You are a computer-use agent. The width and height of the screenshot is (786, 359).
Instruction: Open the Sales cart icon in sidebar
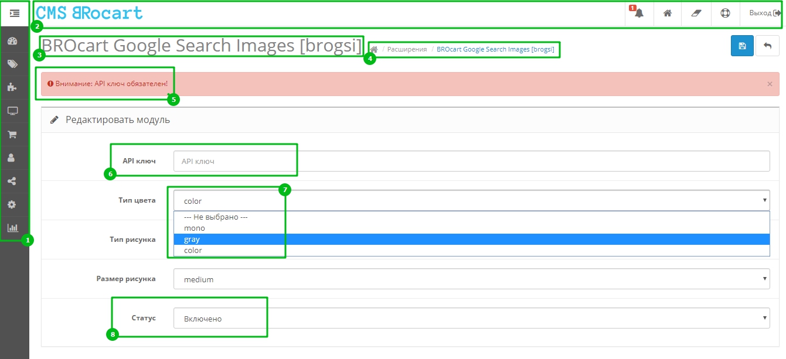pos(12,134)
